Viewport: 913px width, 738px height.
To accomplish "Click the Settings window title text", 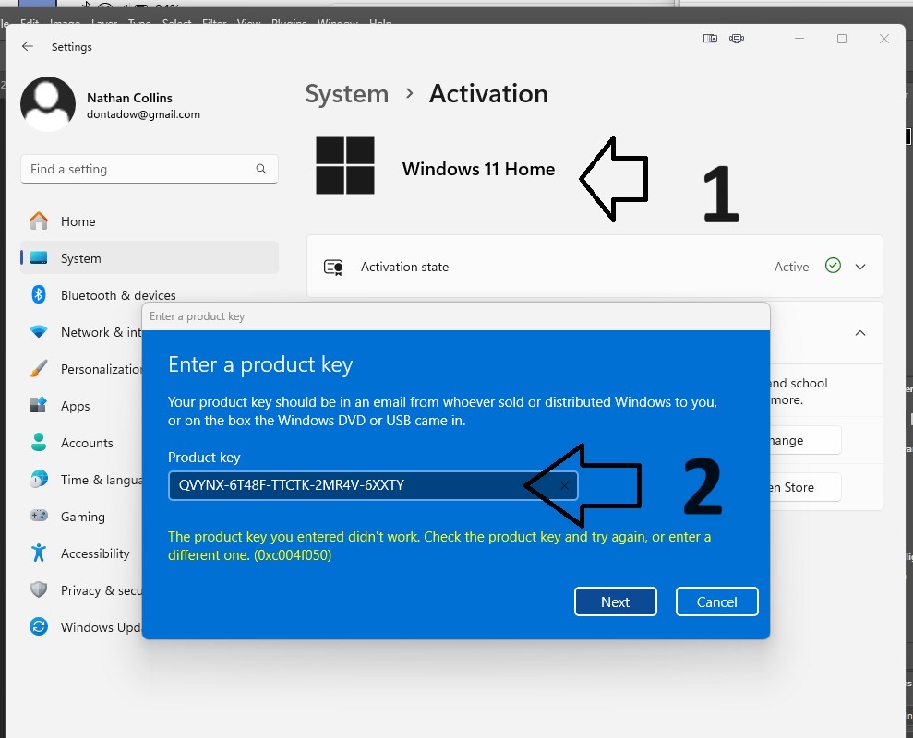I will pos(72,47).
